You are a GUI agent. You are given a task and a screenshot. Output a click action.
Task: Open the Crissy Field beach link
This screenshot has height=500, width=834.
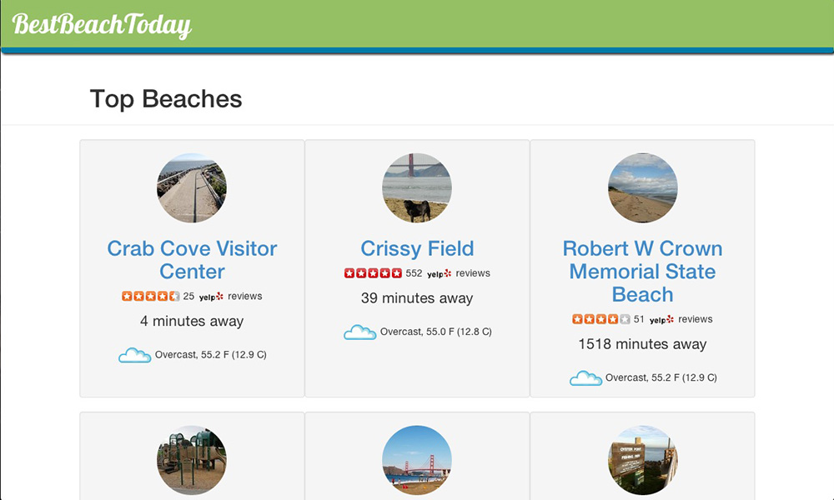point(417,248)
